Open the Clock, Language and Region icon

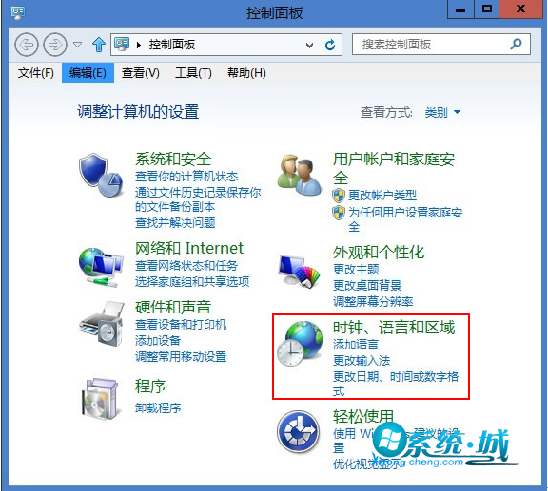[x=301, y=344]
